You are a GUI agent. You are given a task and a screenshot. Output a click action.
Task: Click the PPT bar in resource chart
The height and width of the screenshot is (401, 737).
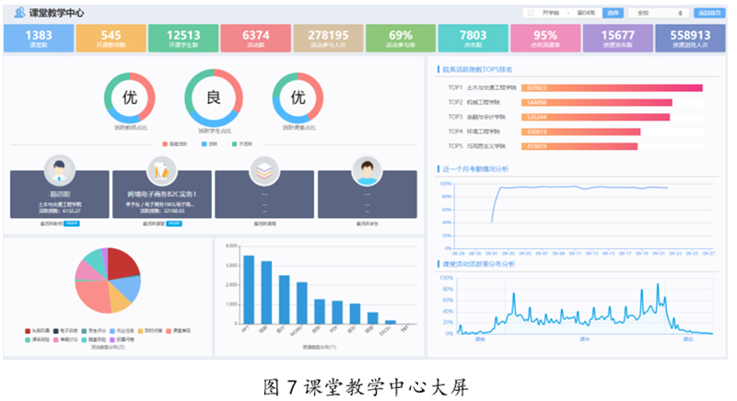click(x=248, y=290)
